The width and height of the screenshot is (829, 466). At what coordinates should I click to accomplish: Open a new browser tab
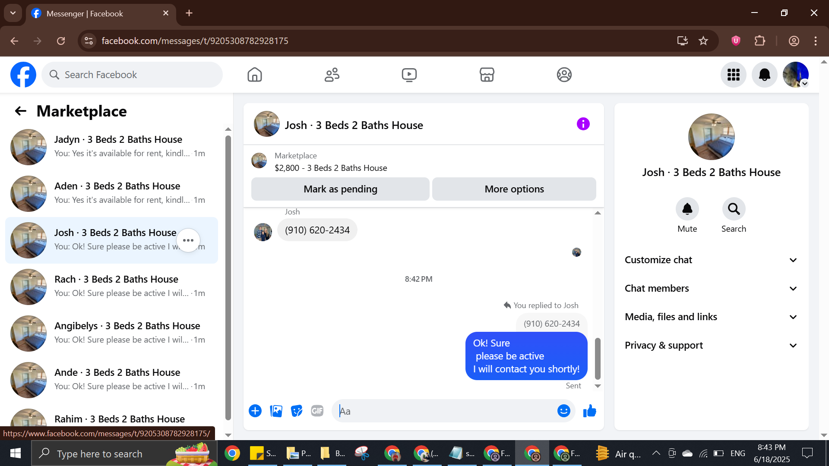pyautogui.click(x=189, y=13)
